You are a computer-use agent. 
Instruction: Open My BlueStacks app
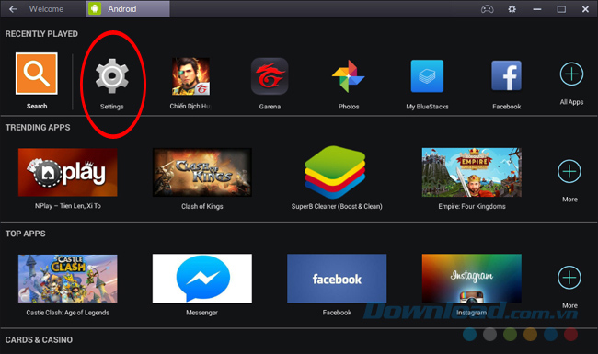coord(427,75)
